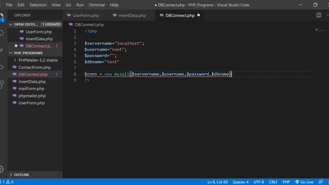Click the feedback icon in status bar
Image resolution: width=329 pixels, height=185 pixels.
[321, 182]
